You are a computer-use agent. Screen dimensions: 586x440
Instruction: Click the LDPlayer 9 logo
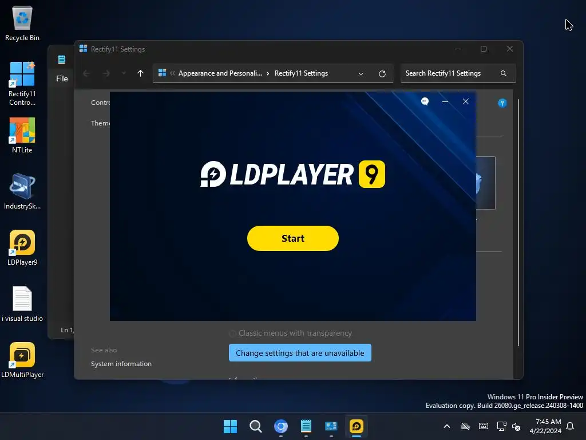coord(292,174)
